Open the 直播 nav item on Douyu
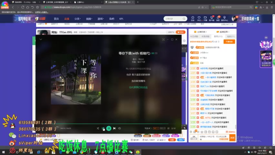This screenshot has width=275, height=155. pyautogui.click(x=67, y=19)
